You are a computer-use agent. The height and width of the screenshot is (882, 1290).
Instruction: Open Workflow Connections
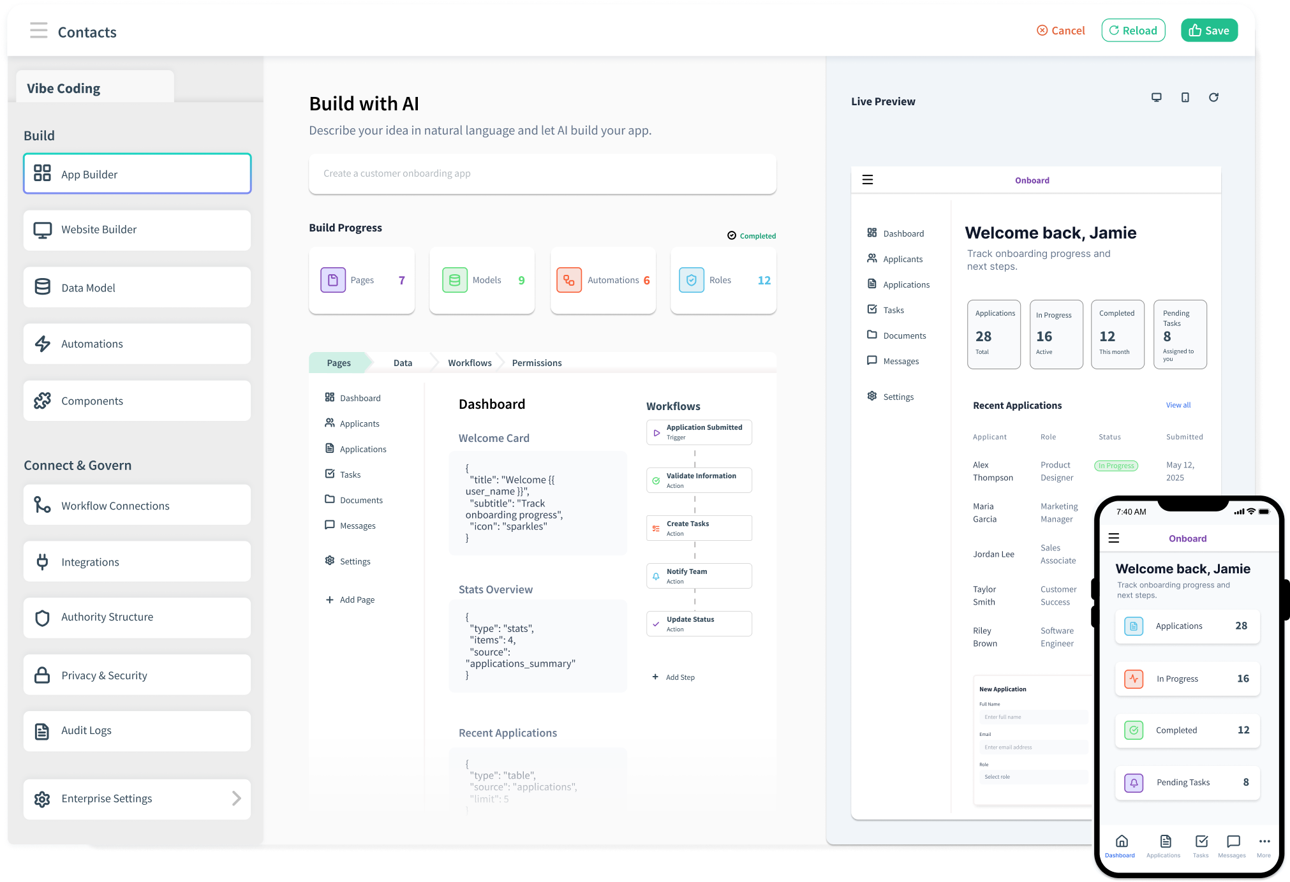coord(137,505)
